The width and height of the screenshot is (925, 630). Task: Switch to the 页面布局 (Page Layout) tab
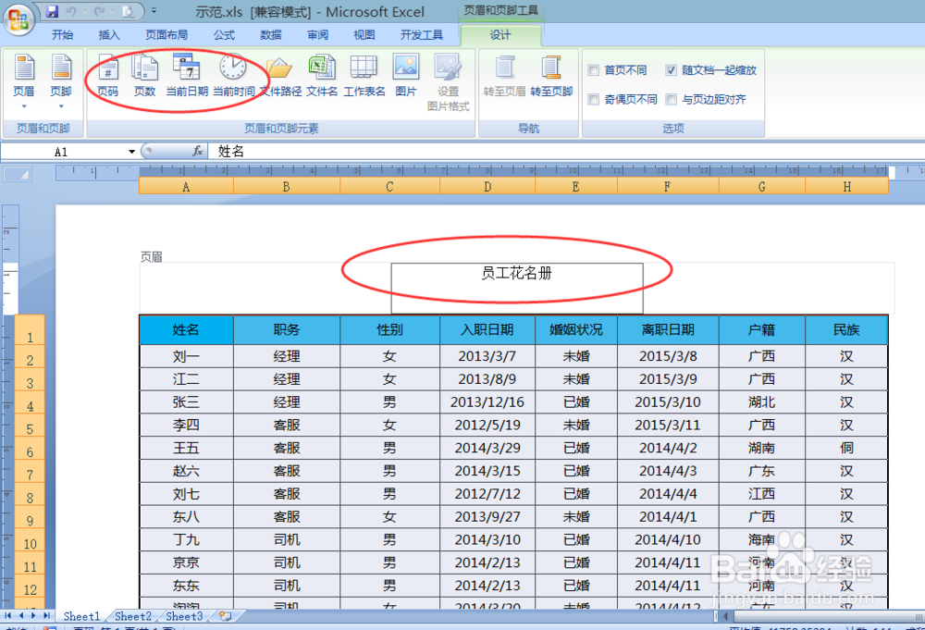pyautogui.click(x=168, y=34)
